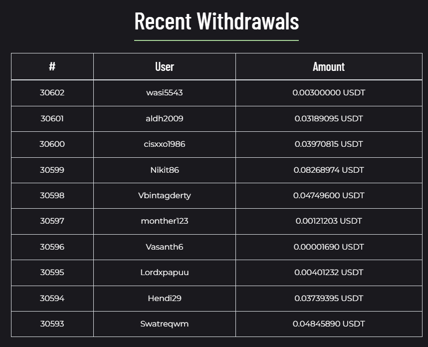Select username aldh2009
This screenshot has width=428, height=347.
pyautogui.click(x=165, y=119)
